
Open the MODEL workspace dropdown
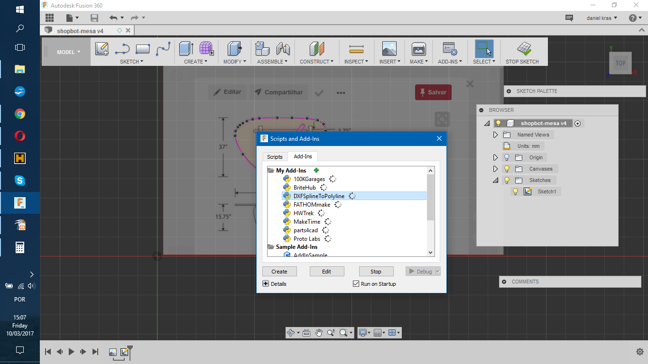pyautogui.click(x=68, y=52)
